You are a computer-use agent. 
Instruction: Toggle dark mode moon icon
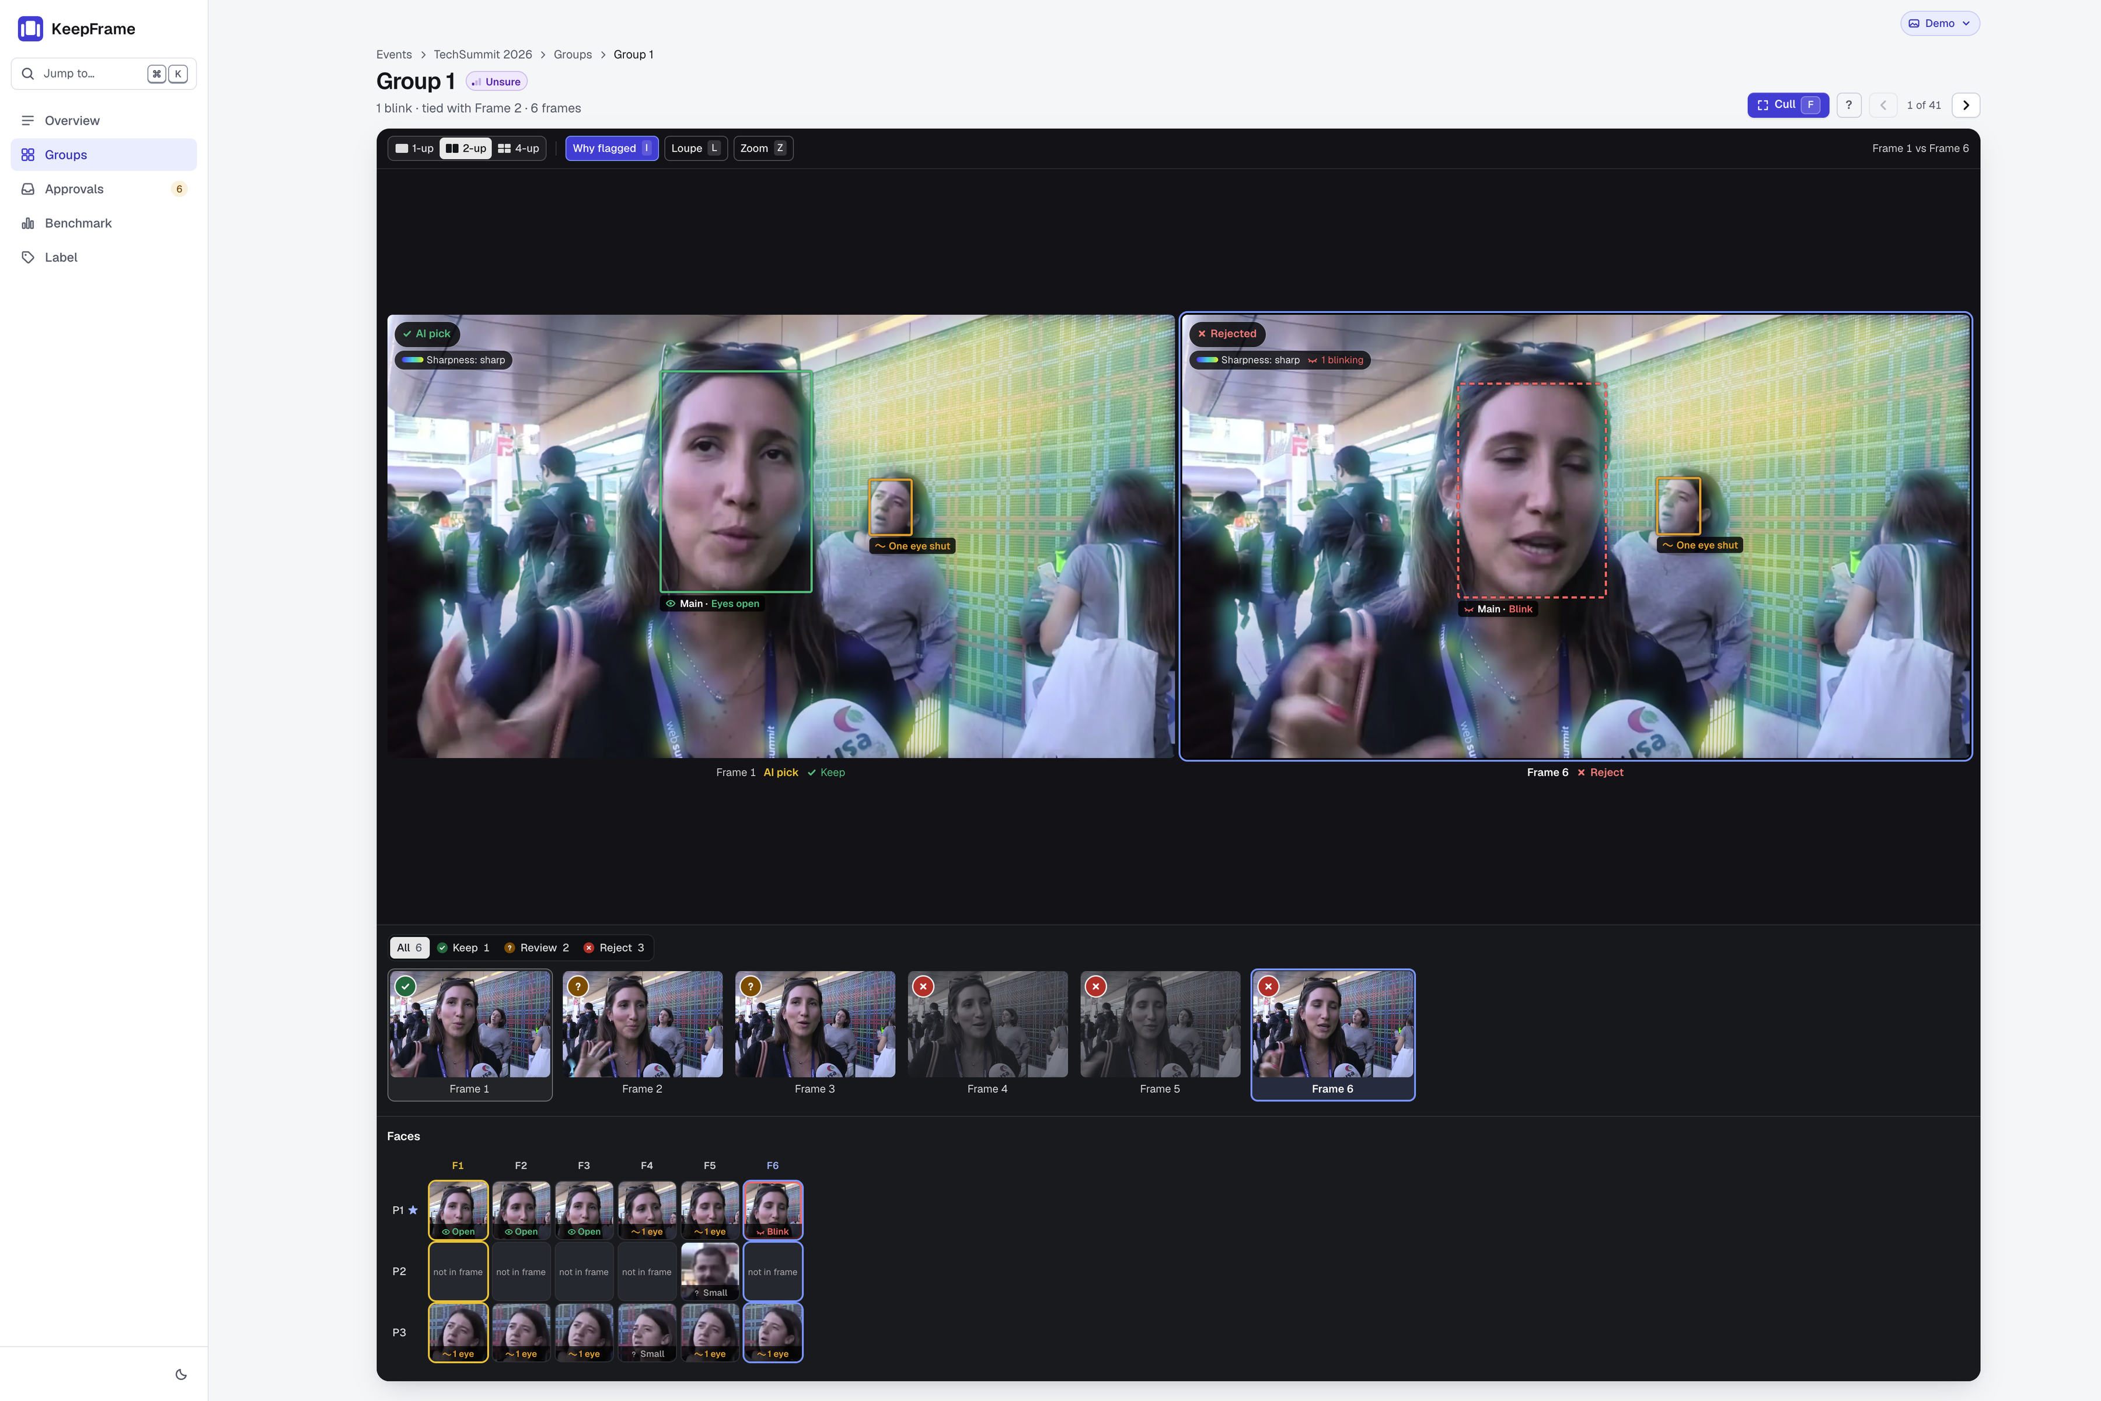[x=182, y=1374]
